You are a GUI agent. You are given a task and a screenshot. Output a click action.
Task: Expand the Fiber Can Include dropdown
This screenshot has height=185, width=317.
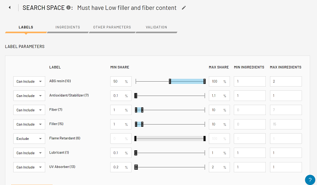(29, 110)
